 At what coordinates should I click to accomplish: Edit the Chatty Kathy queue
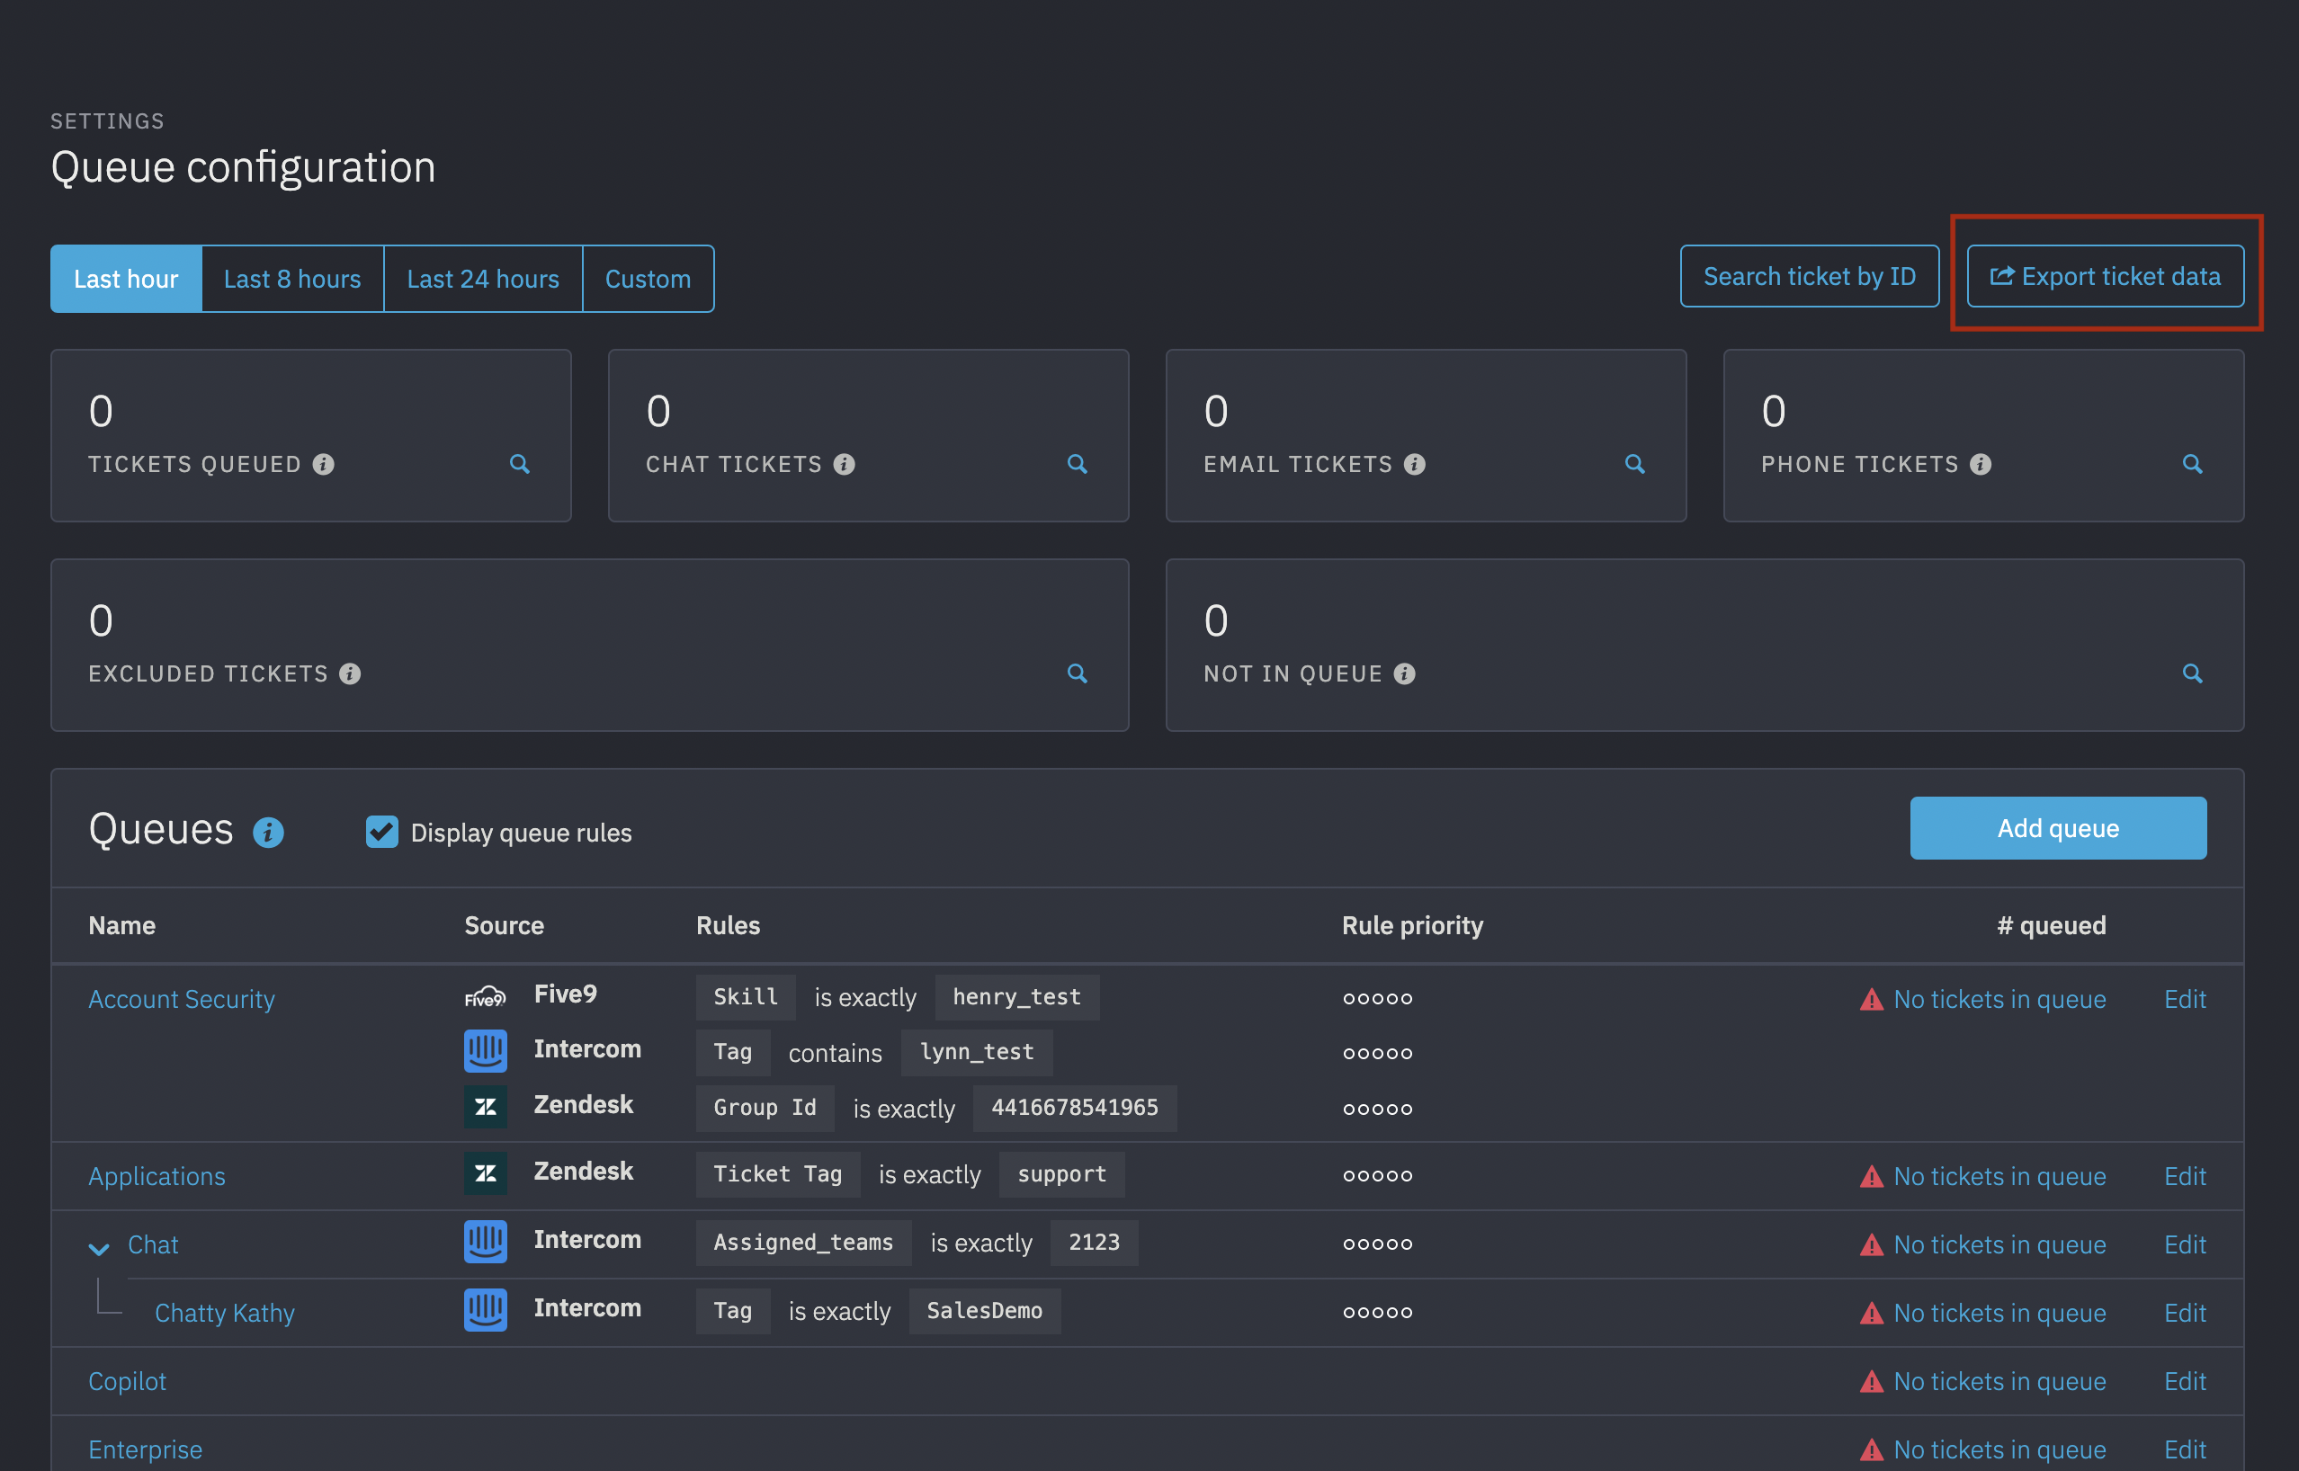click(2185, 1314)
